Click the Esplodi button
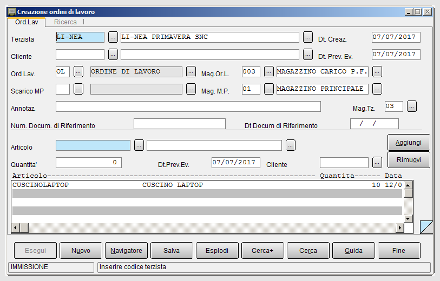The width and height of the screenshot is (440, 281). point(217,250)
